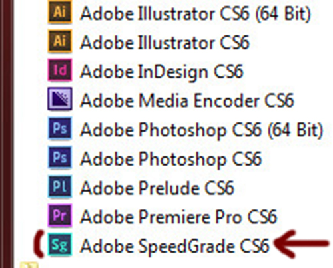Launch Adobe Photoshop CS6 text entry
Viewport: 333px width, 268px height.
[171, 159]
